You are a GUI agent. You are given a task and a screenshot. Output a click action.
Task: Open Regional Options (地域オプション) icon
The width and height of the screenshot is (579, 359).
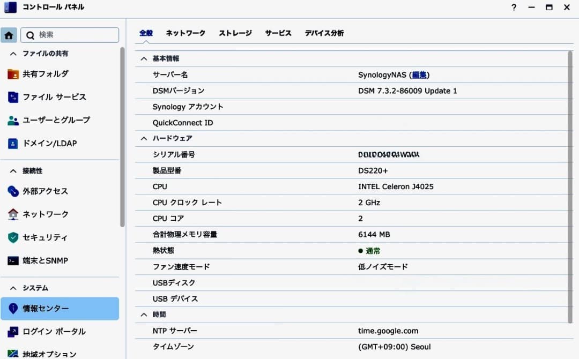coord(13,354)
